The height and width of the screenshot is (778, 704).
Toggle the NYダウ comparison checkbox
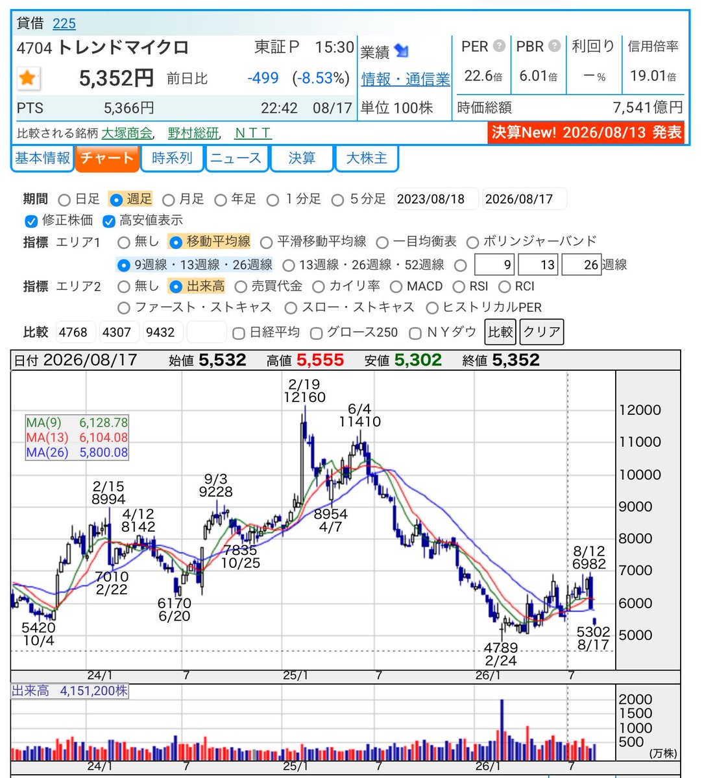coord(415,333)
